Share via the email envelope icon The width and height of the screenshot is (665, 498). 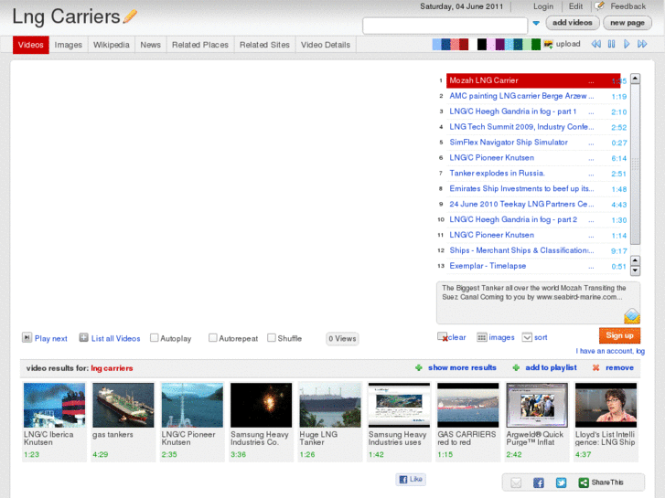pos(516,482)
